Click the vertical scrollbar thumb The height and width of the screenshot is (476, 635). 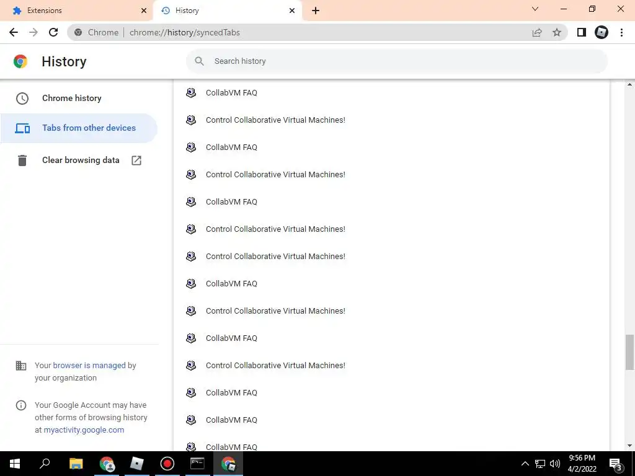(629, 352)
